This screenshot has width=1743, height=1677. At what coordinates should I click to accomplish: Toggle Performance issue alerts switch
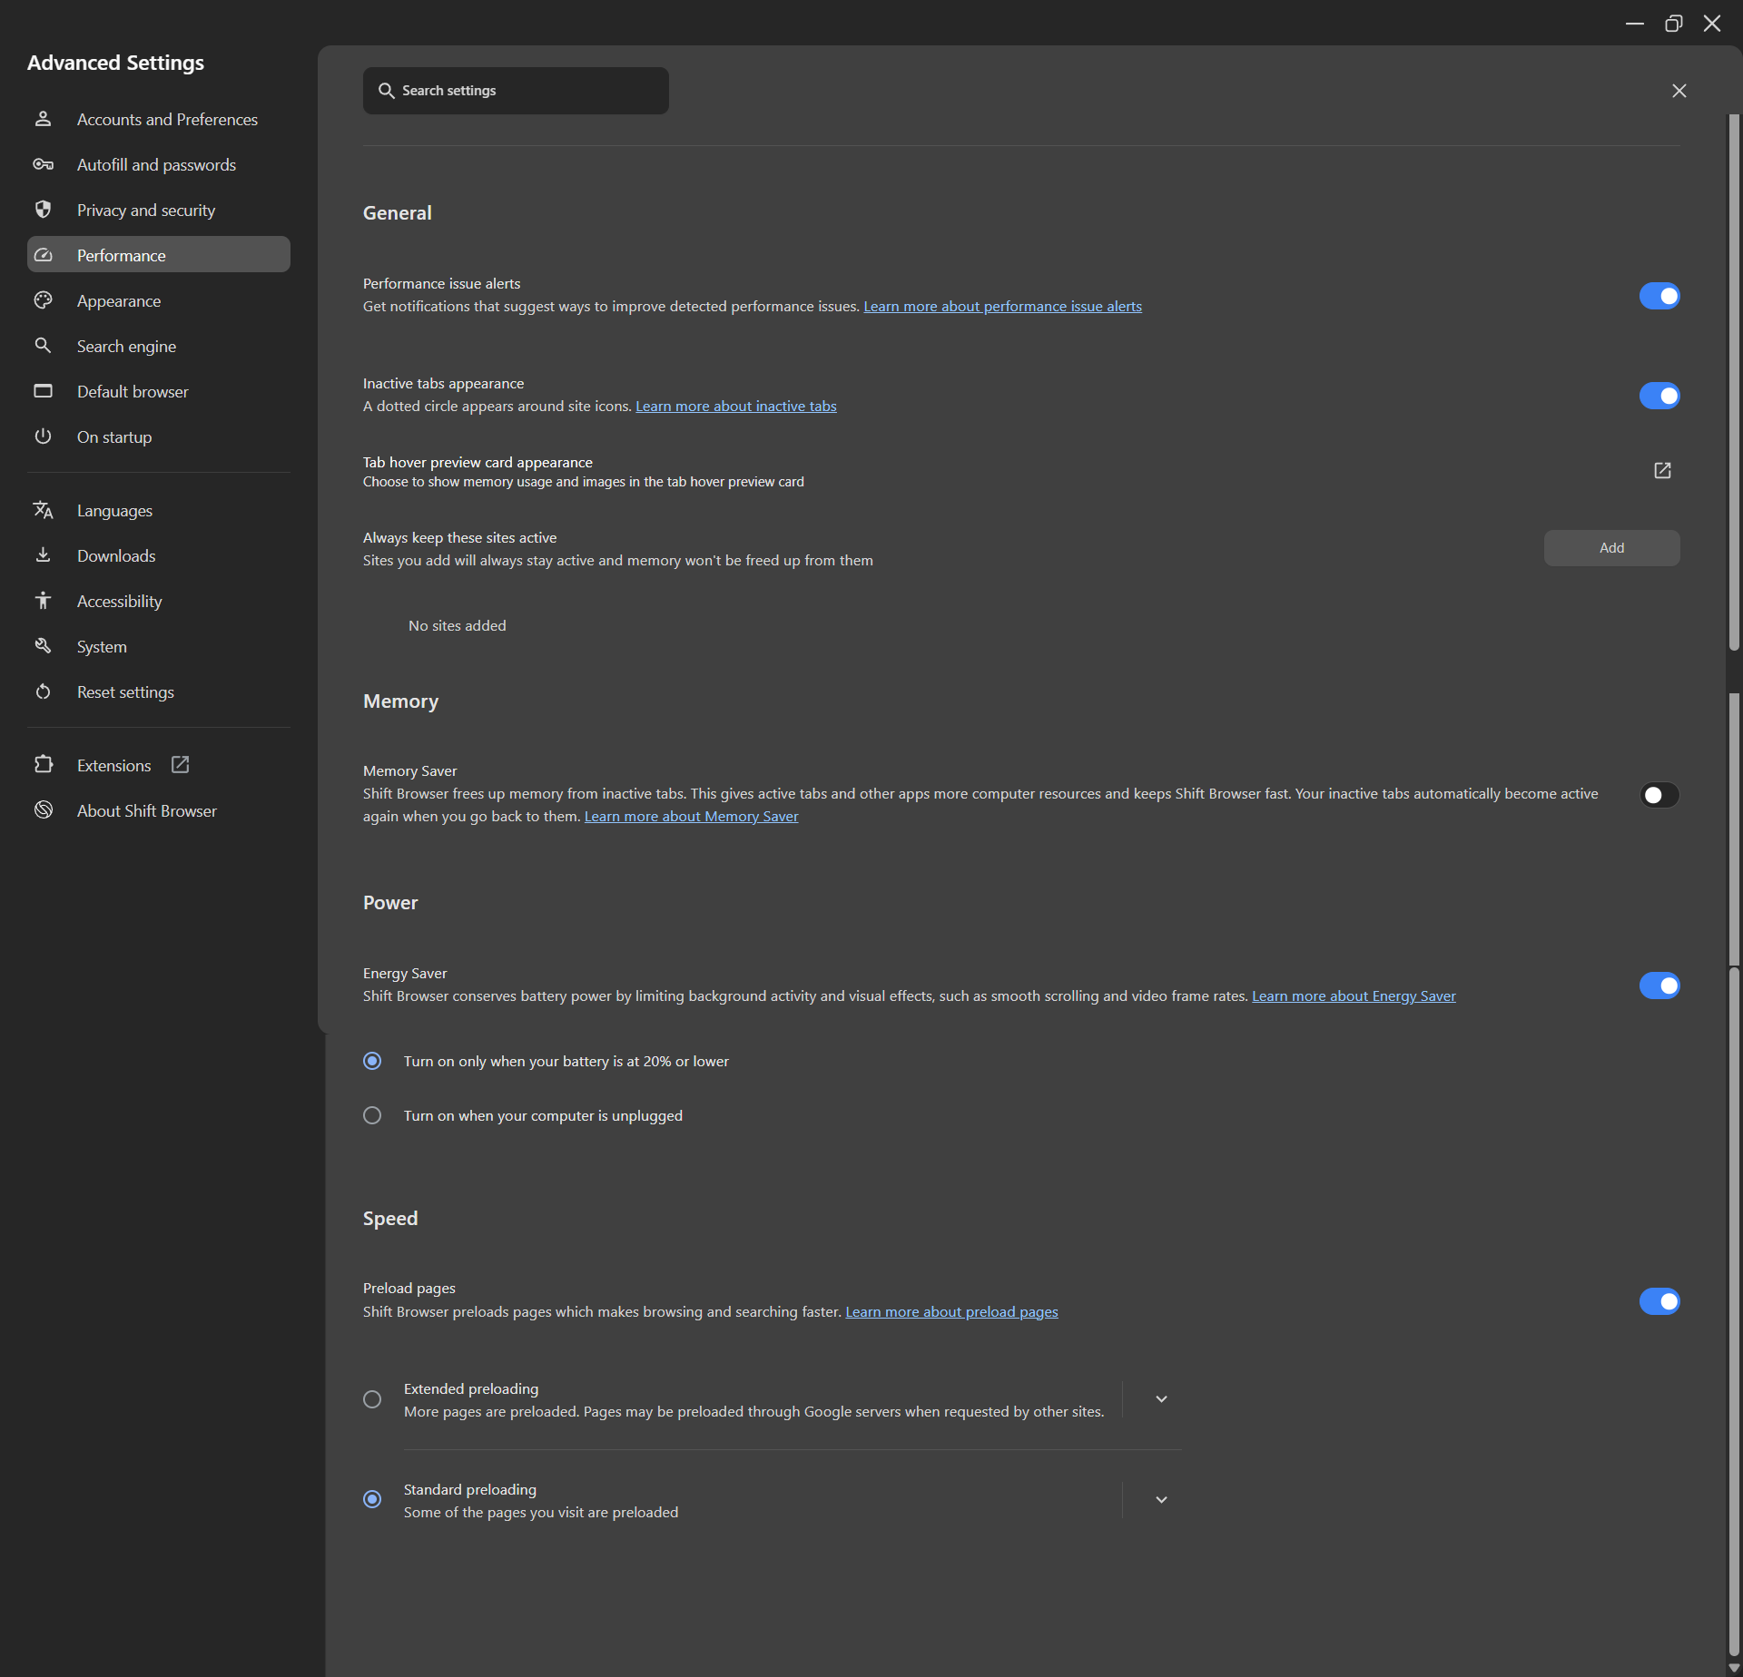(x=1659, y=296)
